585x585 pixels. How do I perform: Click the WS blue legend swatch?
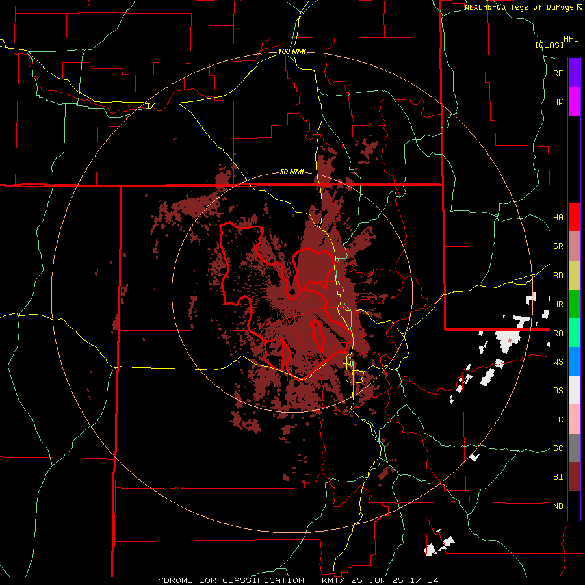(574, 361)
